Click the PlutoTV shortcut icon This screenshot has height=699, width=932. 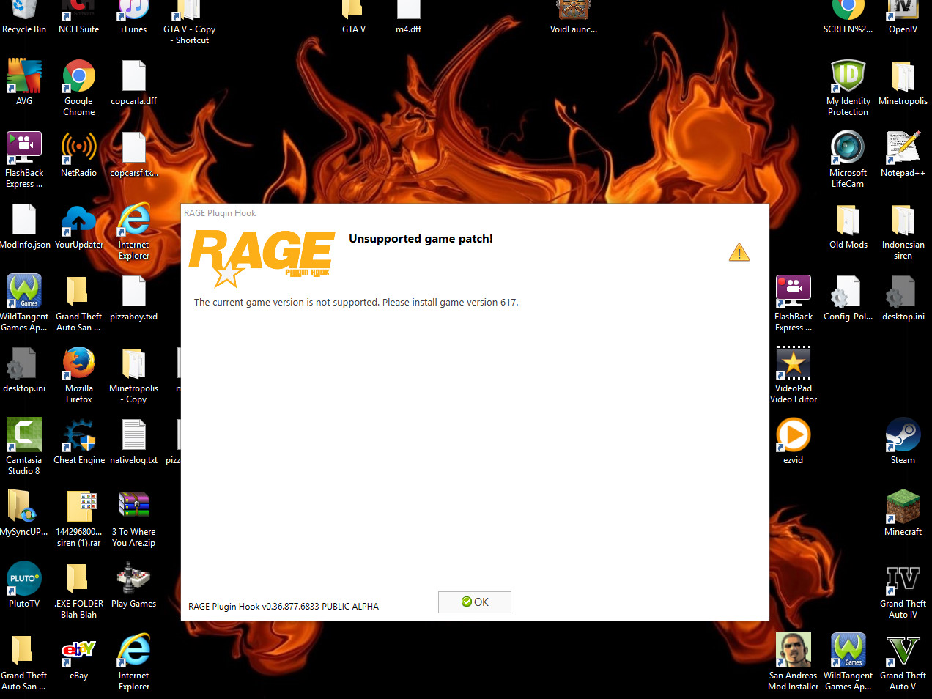click(24, 585)
